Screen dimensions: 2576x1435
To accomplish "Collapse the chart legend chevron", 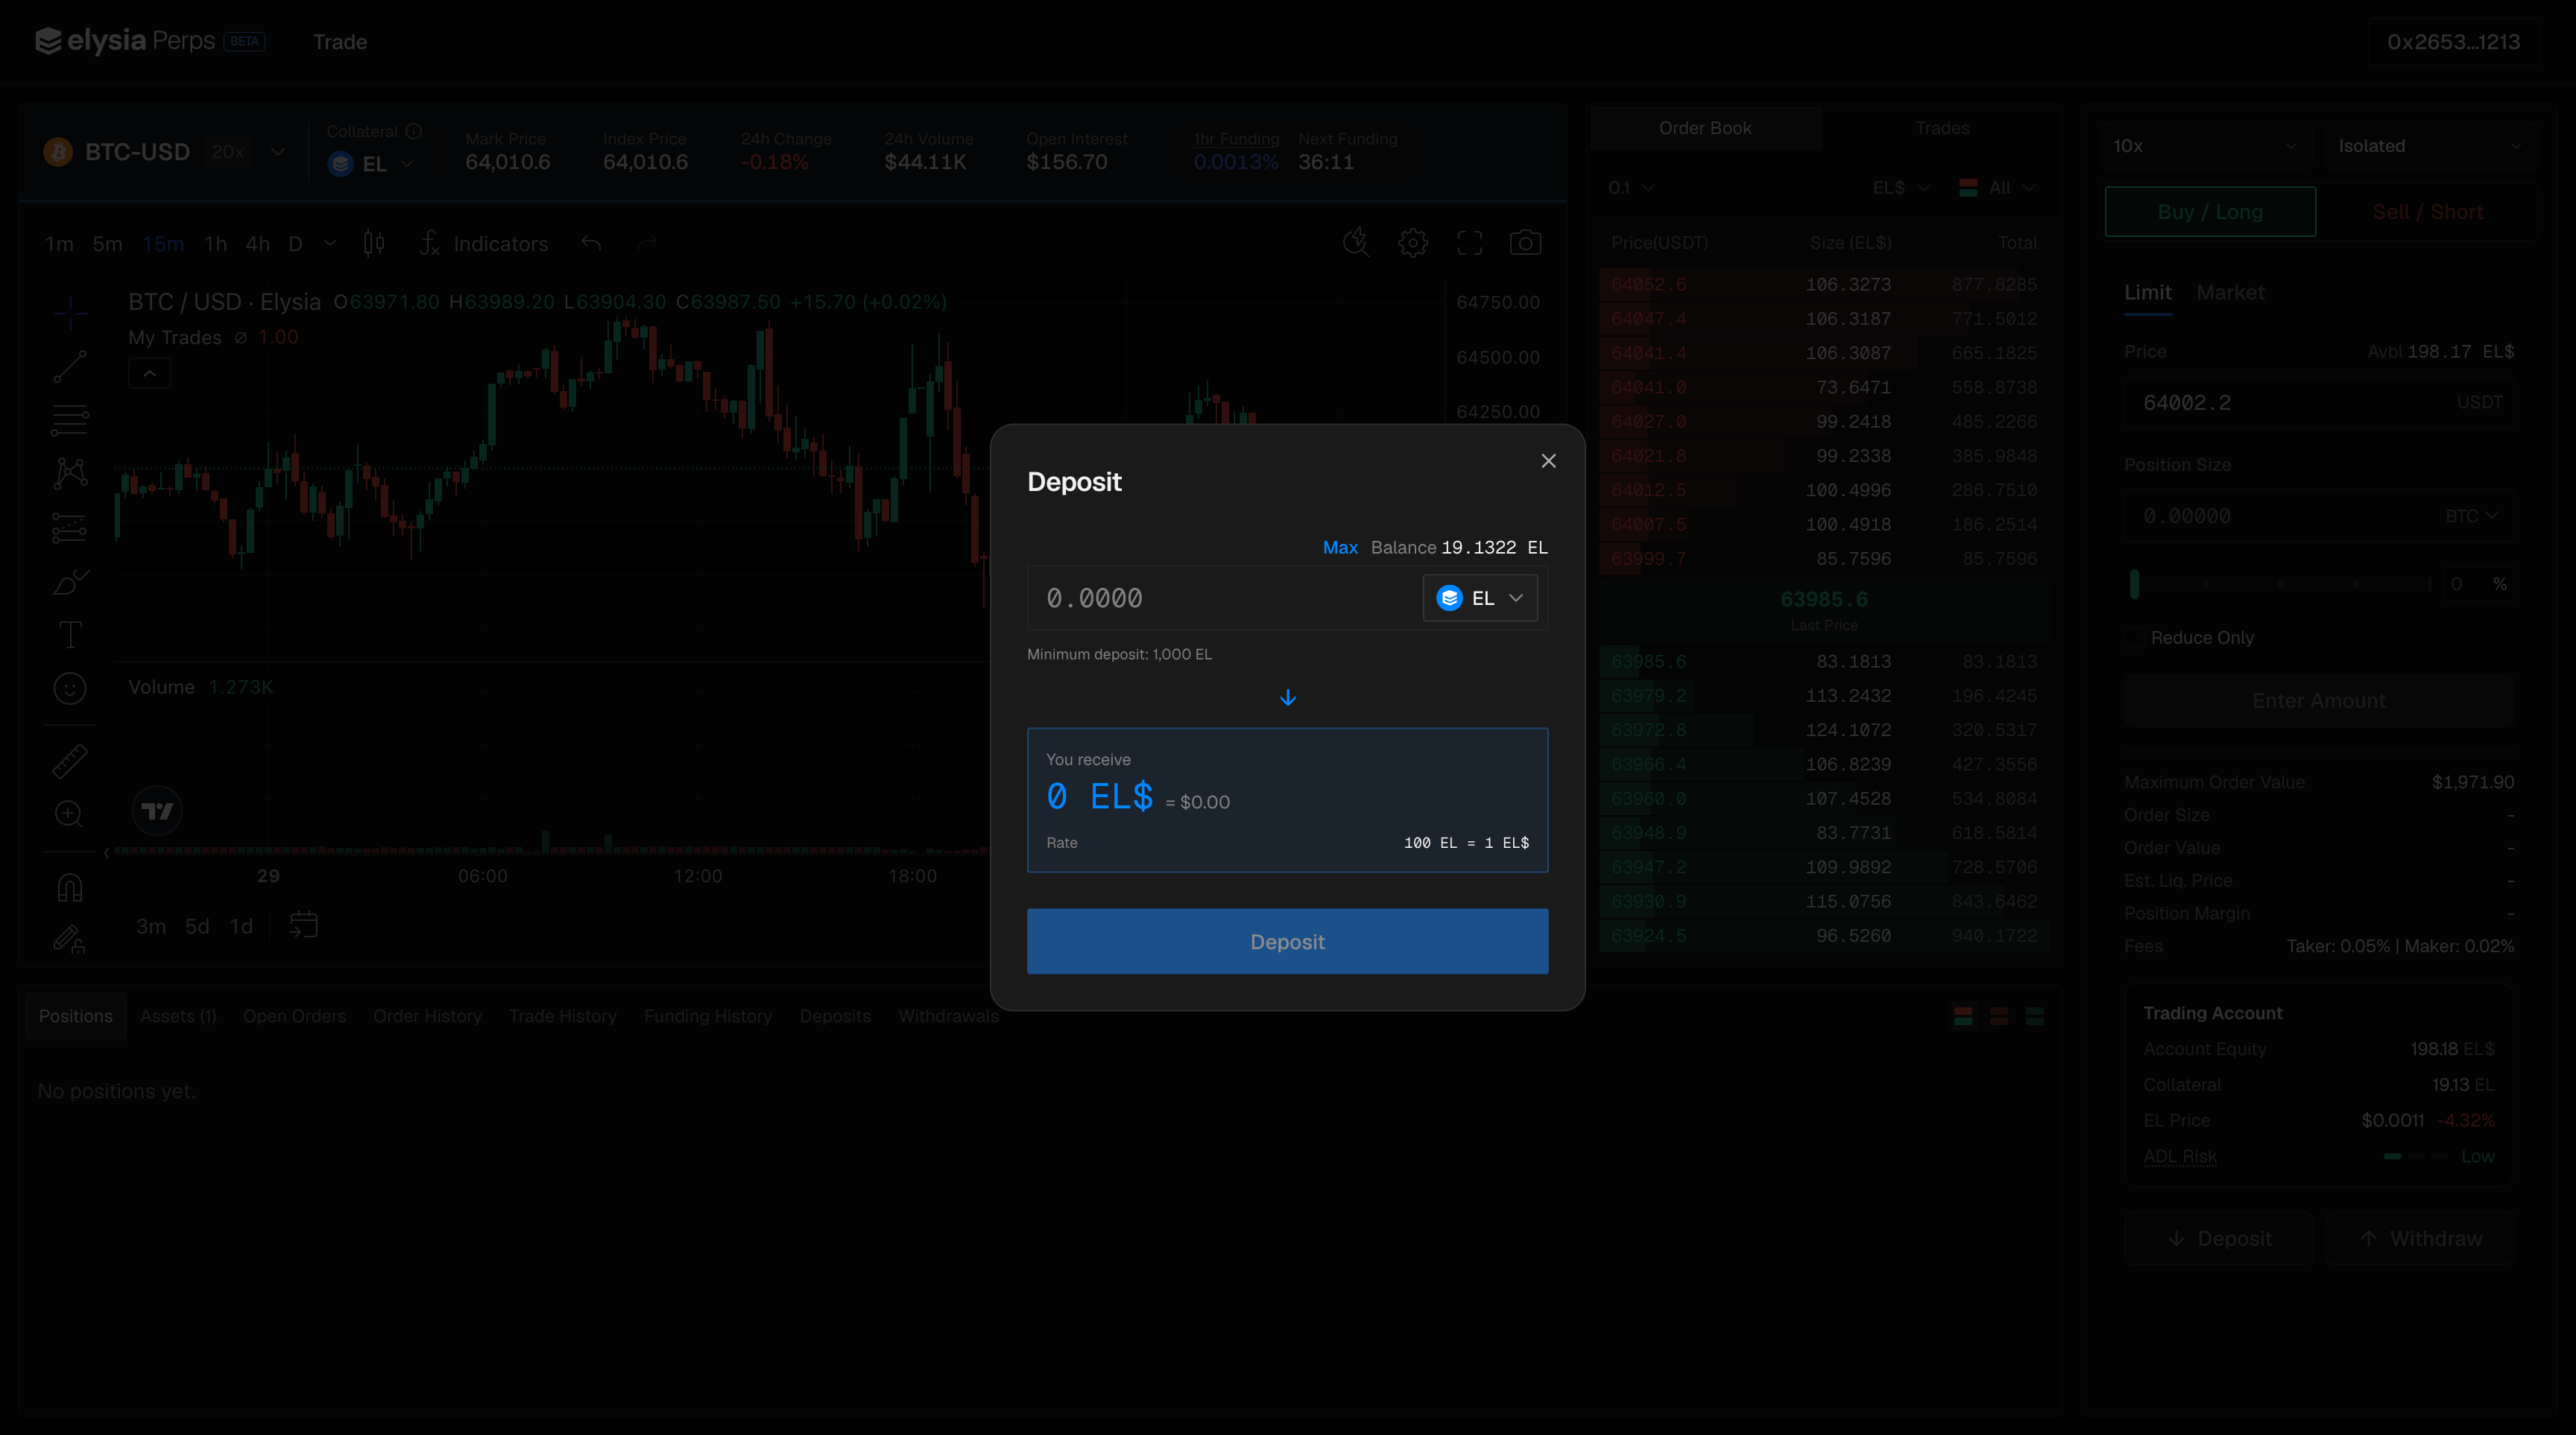I will point(149,374).
